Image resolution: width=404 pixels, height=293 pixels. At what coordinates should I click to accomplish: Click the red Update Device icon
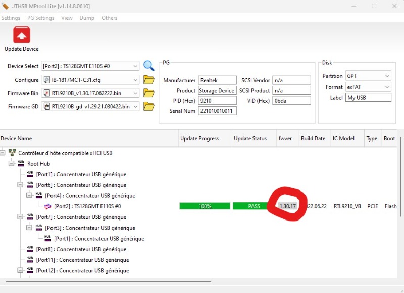21,35
